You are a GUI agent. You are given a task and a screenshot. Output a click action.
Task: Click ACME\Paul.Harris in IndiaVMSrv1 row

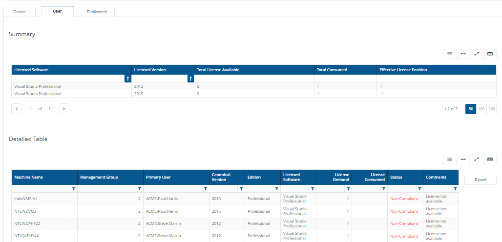[162, 199]
